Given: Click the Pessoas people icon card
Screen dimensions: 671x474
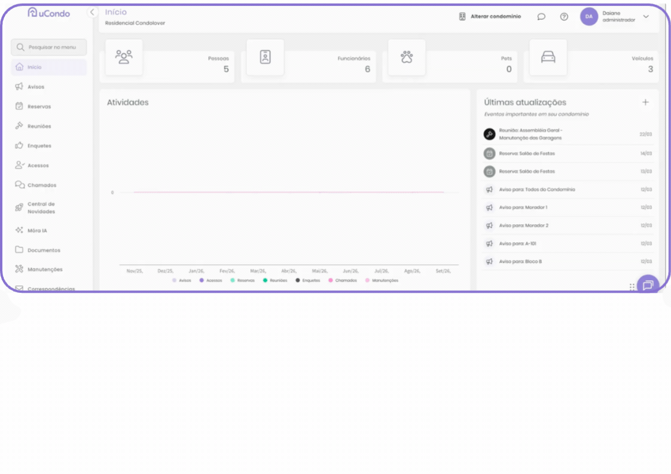Looking at the screenshot, I should 124,57.
